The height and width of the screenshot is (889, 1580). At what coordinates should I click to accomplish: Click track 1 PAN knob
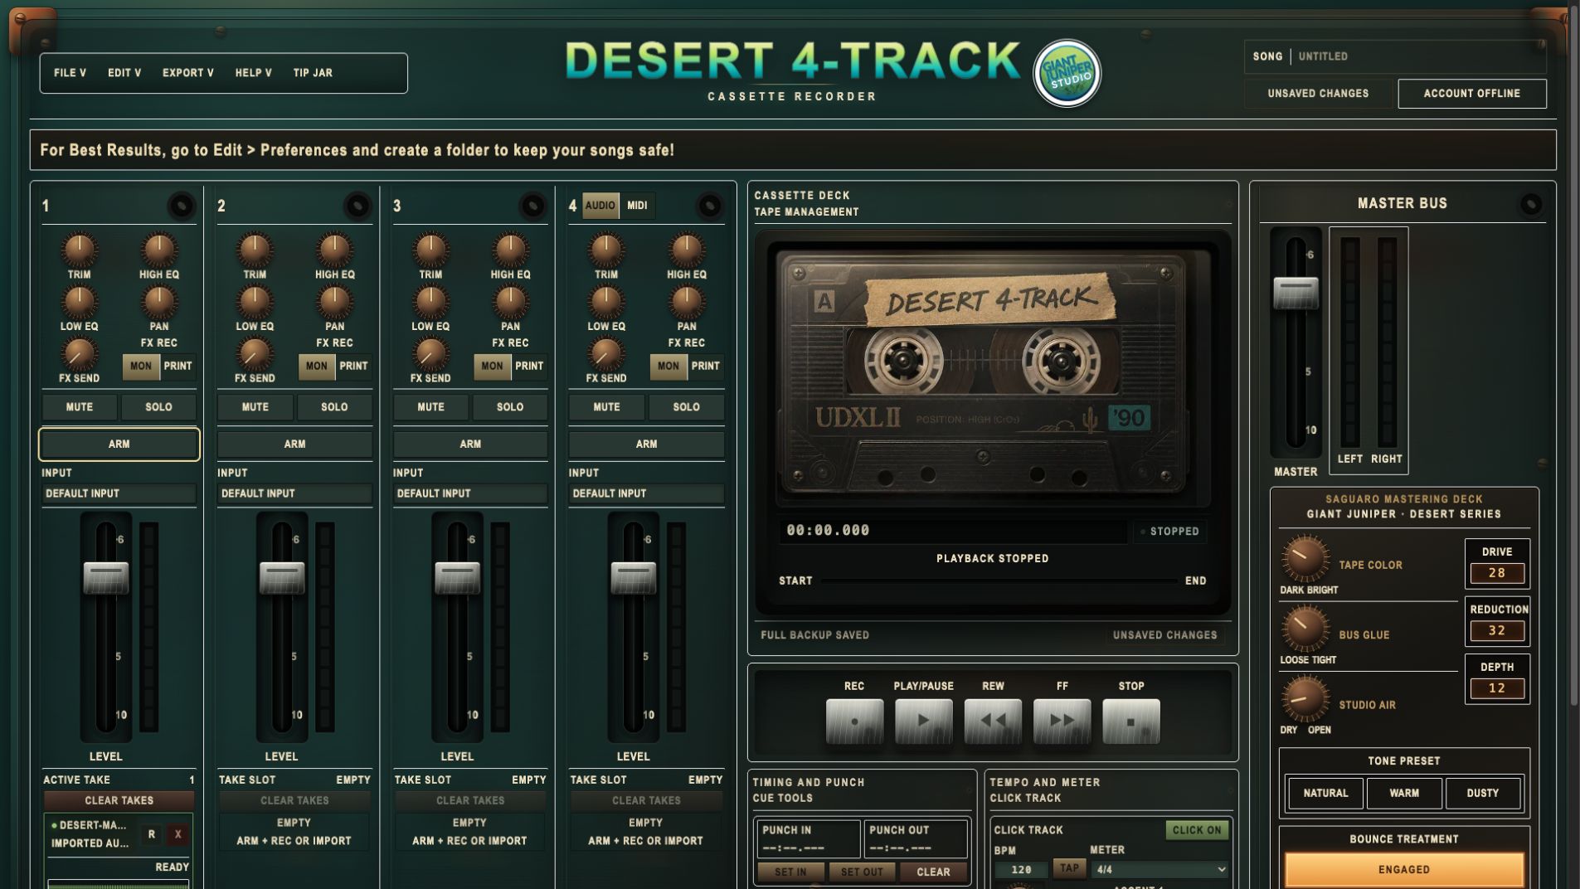click(x=158, y=302)
